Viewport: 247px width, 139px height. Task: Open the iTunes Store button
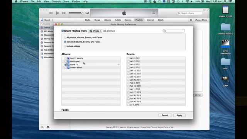click(x=201, y=20)
